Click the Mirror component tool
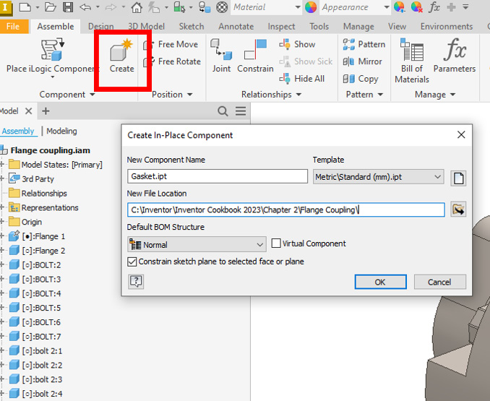Viewport: 490px width, 401px height. coord(362,61)
